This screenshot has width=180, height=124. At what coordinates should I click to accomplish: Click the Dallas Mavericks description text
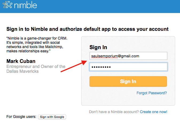coord(36,69)
